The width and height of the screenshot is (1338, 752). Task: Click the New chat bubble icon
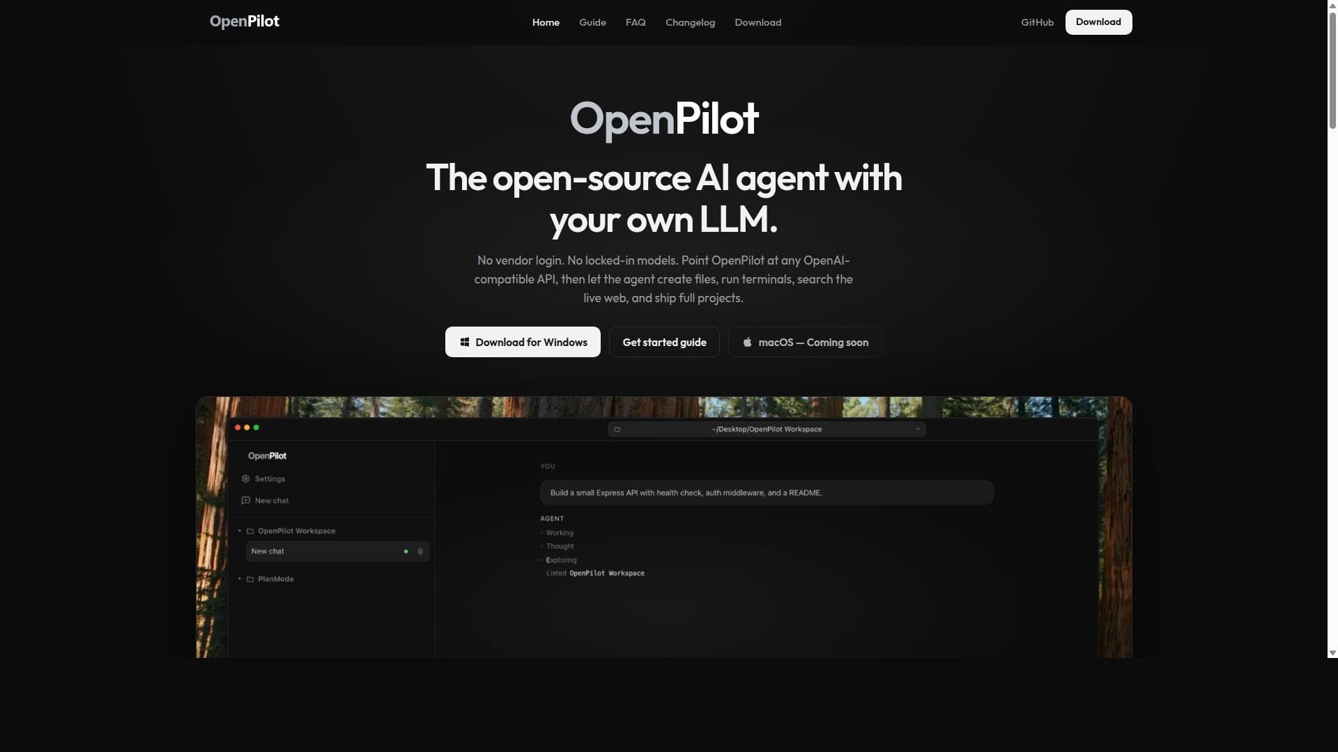245,501
